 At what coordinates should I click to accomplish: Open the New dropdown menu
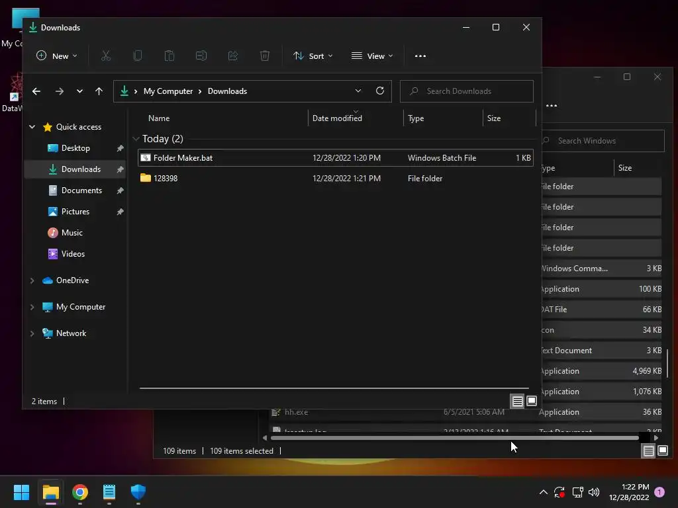pos(57,56)
